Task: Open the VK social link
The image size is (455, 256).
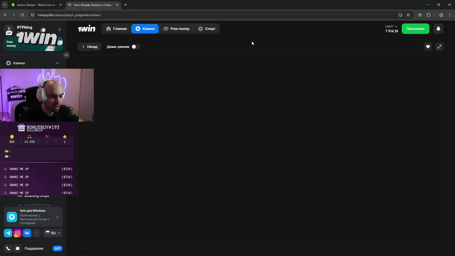Action: pyautogui.click(x=27, y=233)
